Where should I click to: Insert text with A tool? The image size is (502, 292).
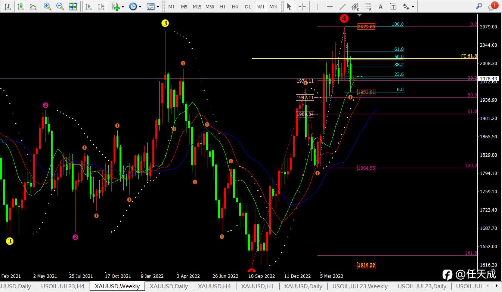(x=381, y=6)
